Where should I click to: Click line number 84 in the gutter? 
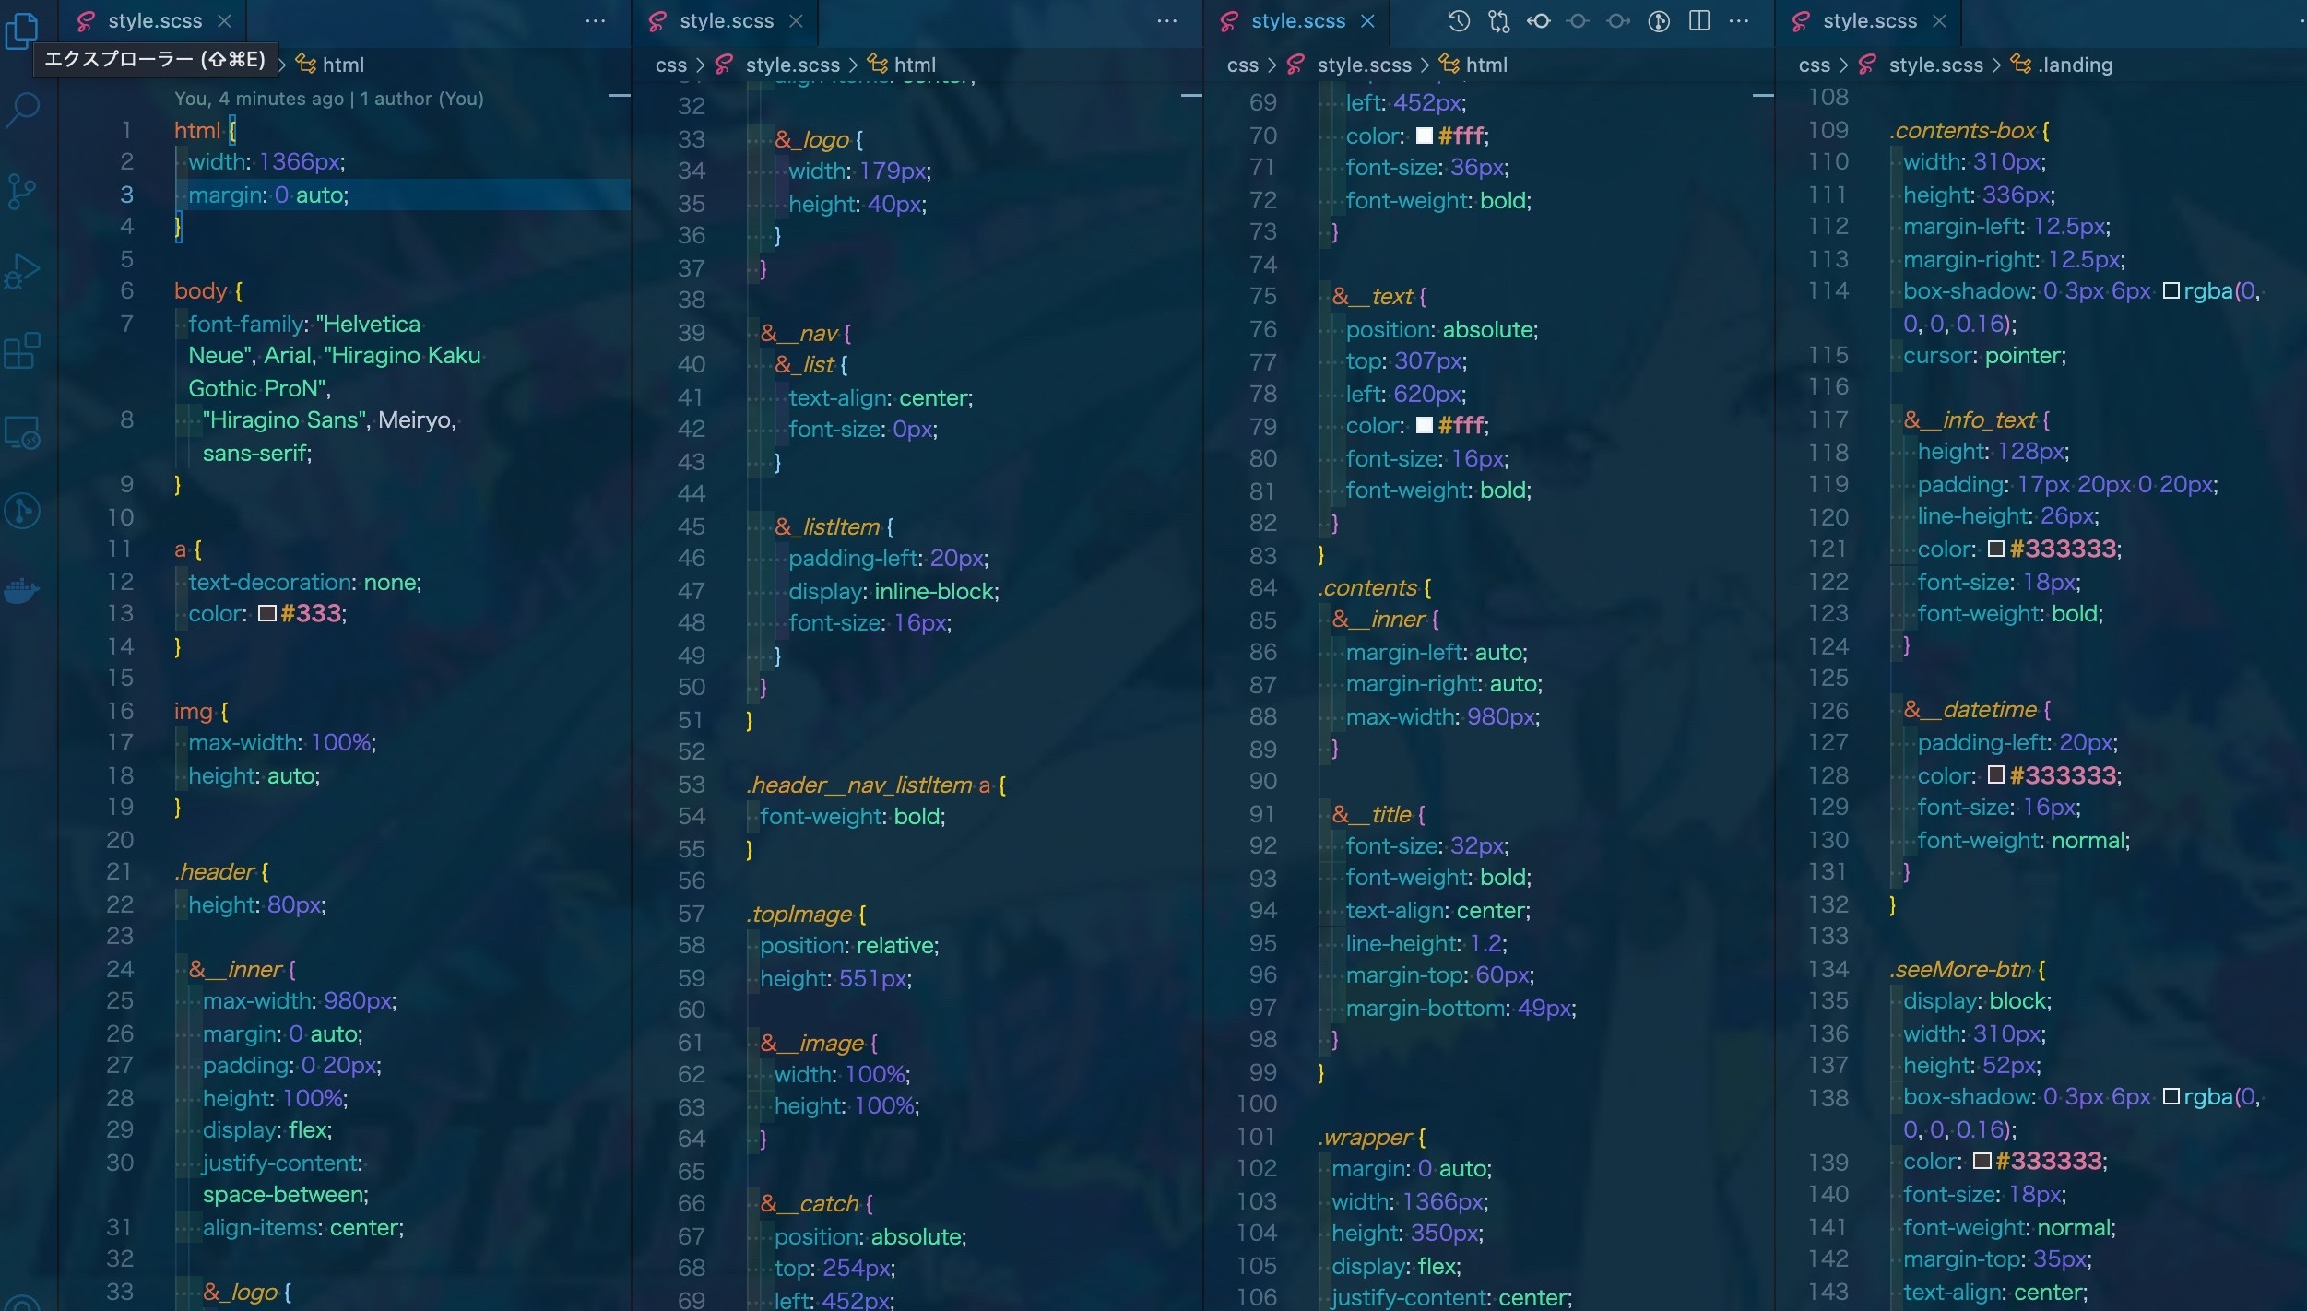[1262, 587]
